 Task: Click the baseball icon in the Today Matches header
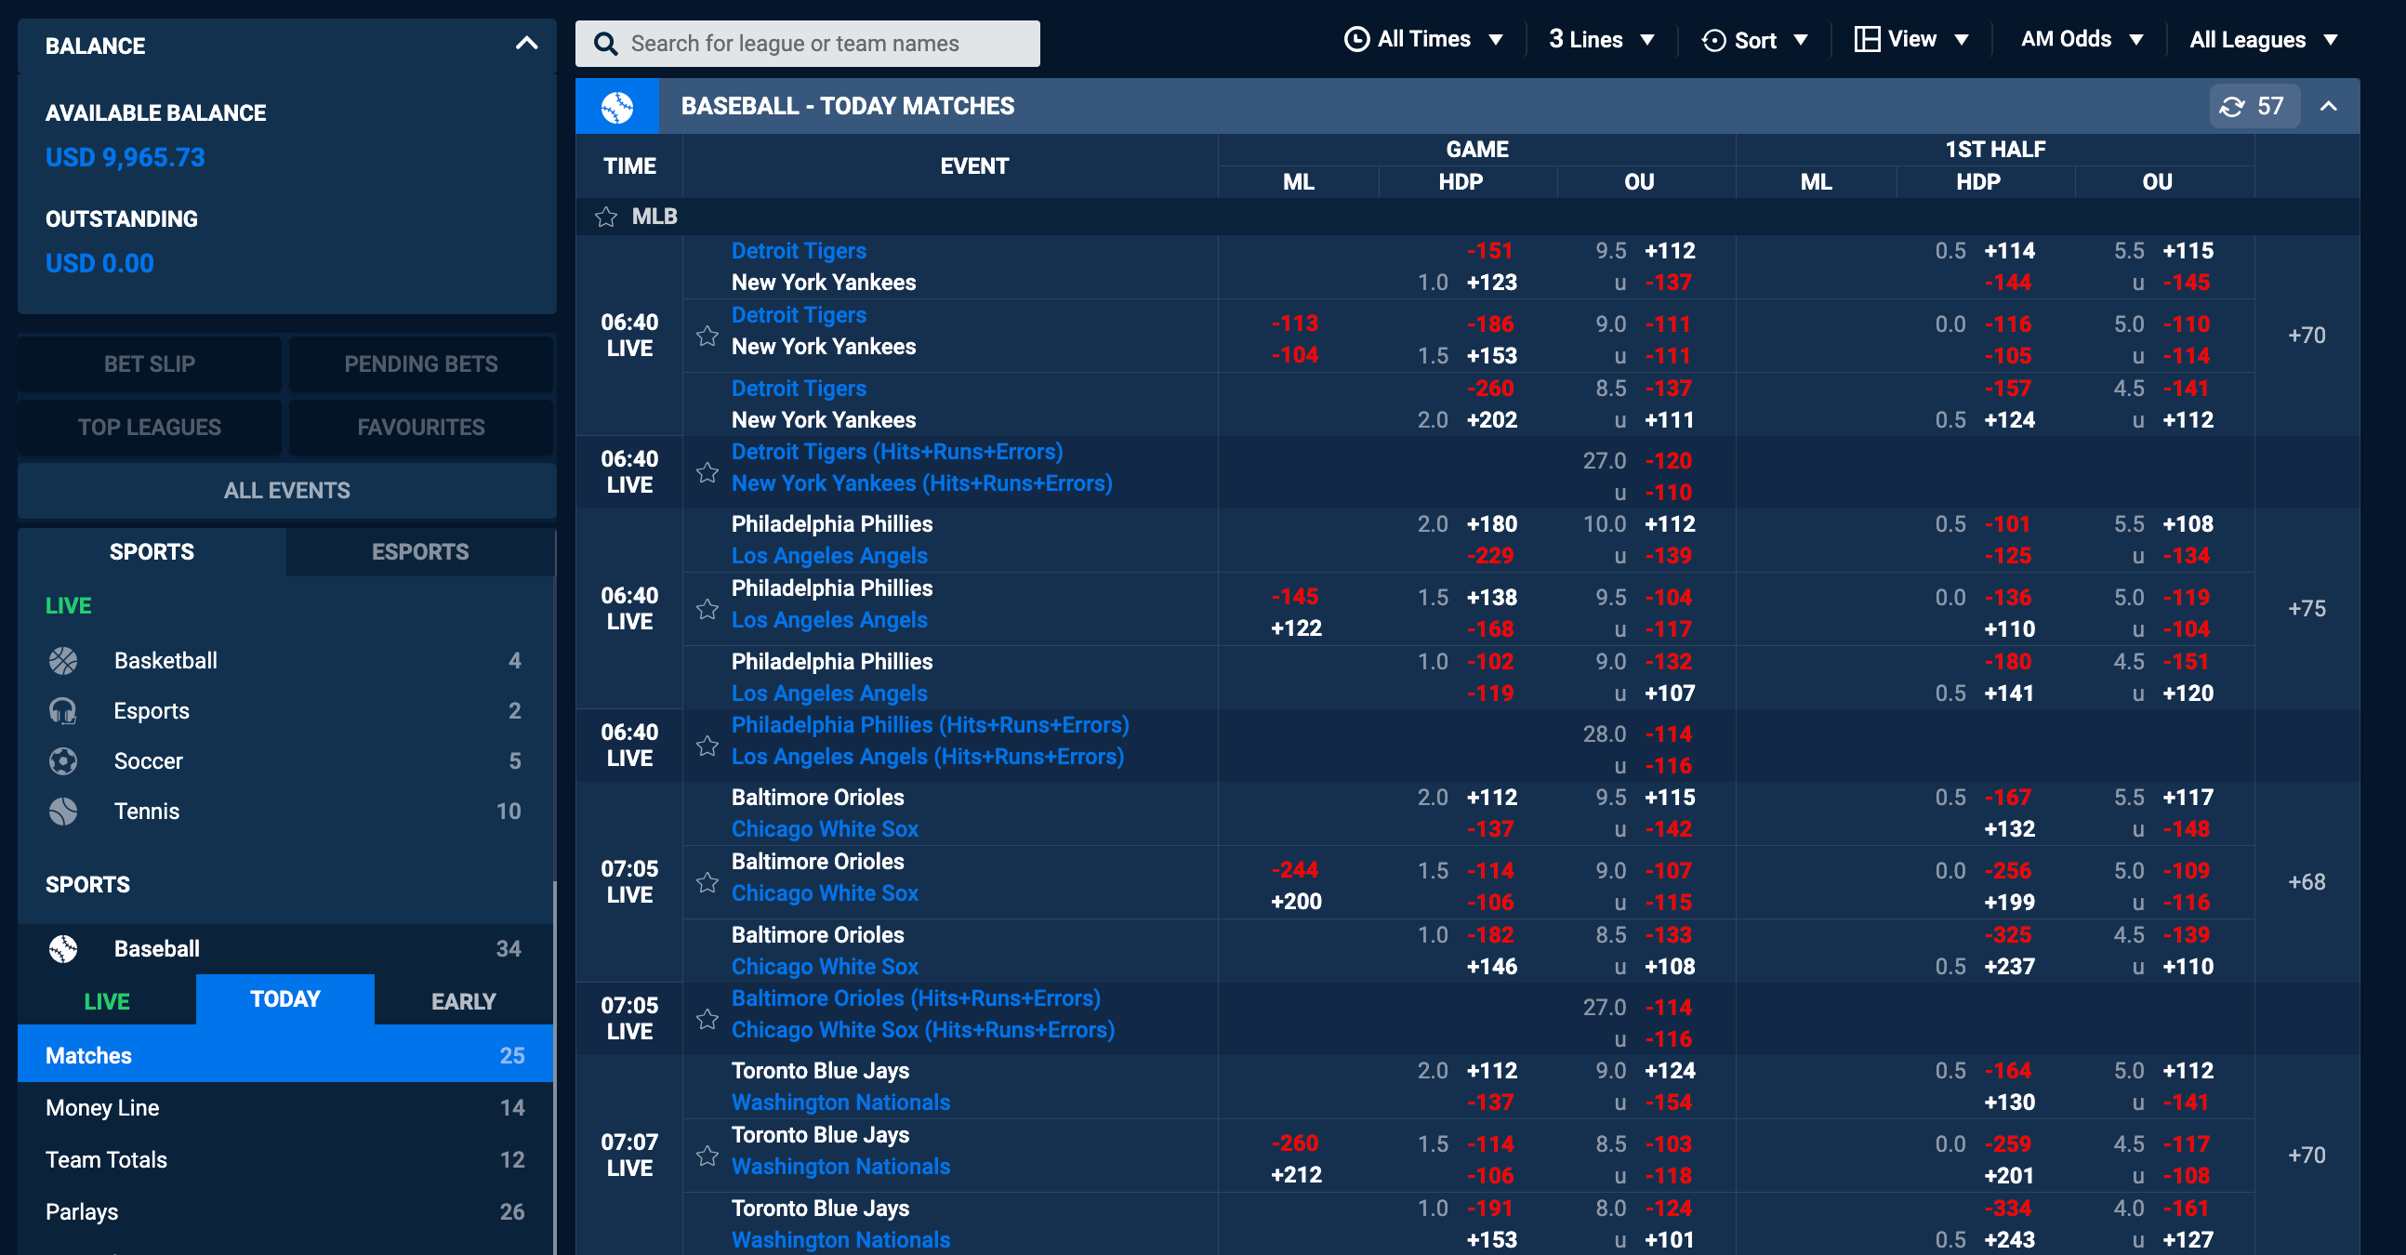point(617,107)
